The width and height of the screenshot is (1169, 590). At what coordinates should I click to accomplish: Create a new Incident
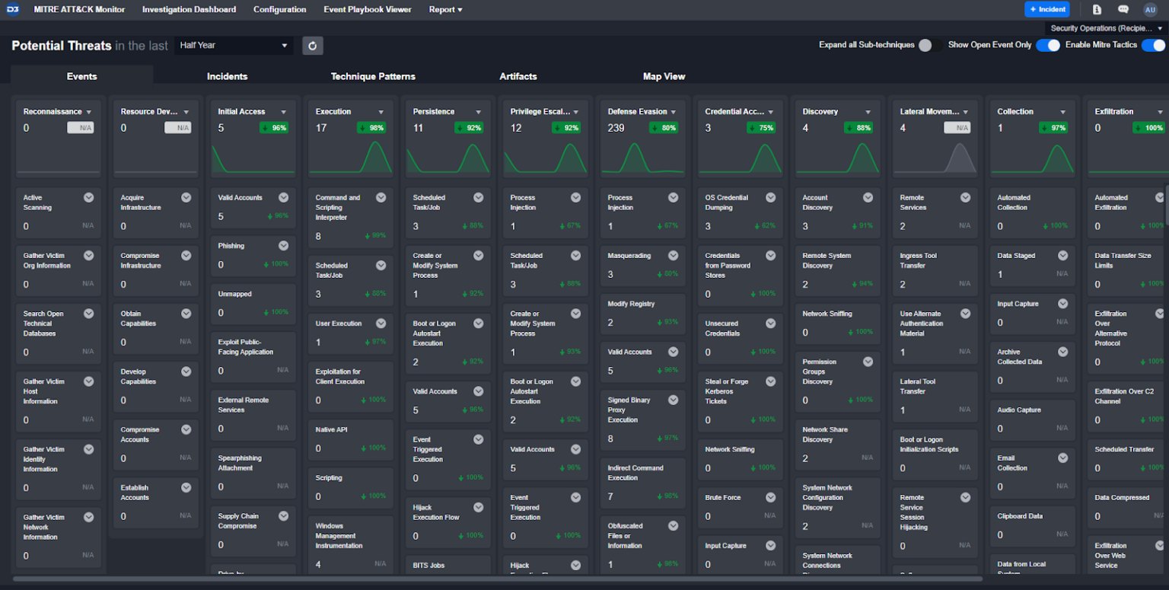1046,9
